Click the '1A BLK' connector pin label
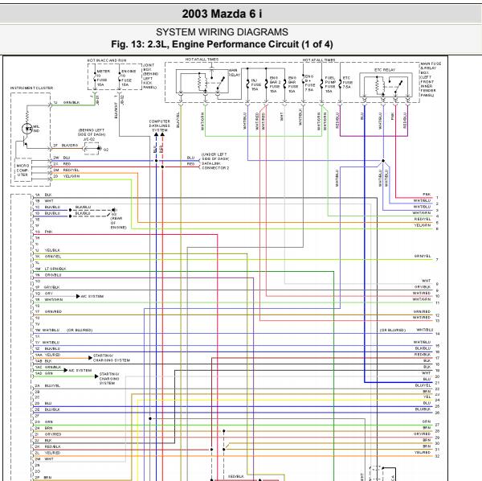This screenshot has height=481, width=482. 43,195
